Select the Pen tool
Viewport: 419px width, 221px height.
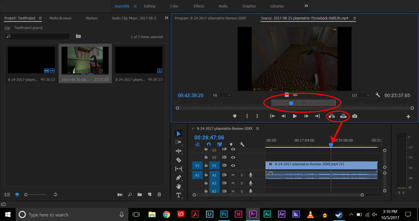click(x=179, y=178)
